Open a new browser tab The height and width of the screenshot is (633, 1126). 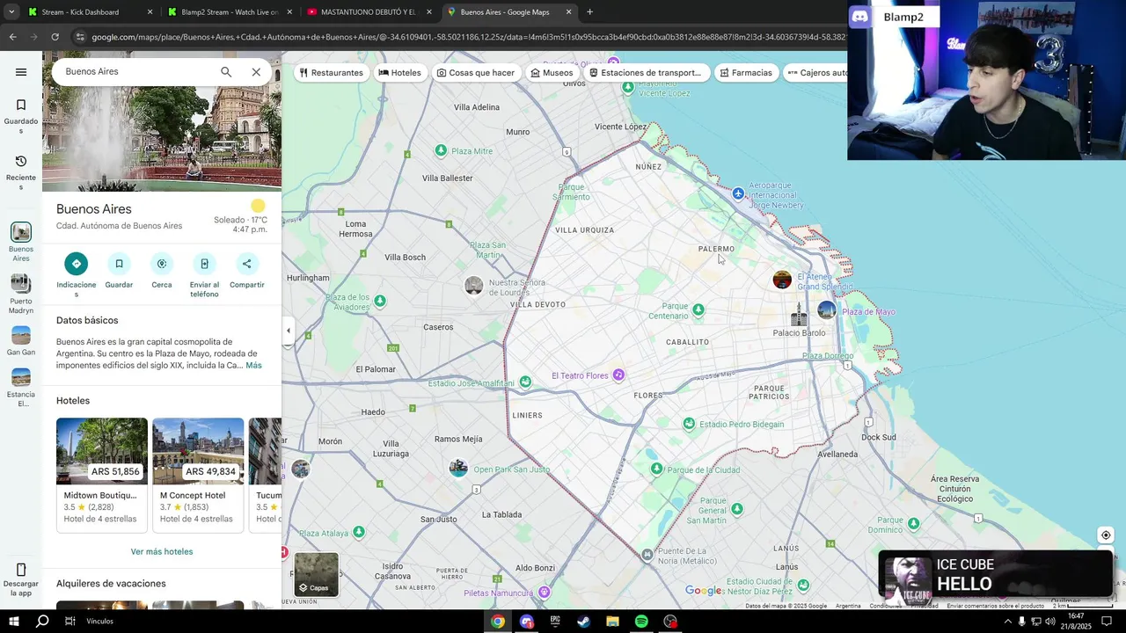tap(589, 12)
